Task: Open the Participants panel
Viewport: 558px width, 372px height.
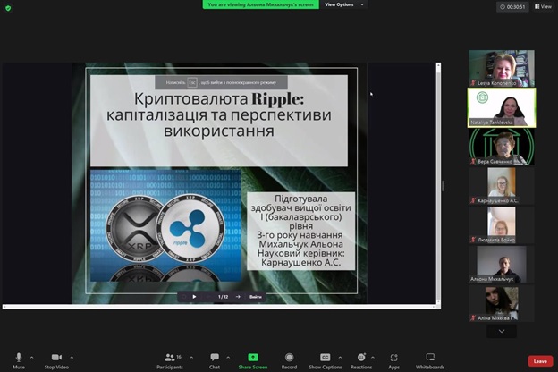Action: coord(169,359)
